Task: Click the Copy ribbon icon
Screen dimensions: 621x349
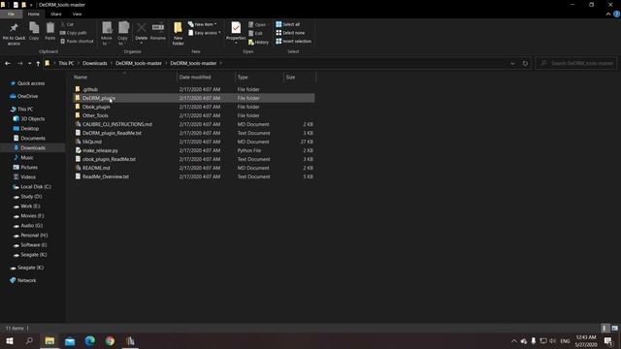Action: [34, 32]
